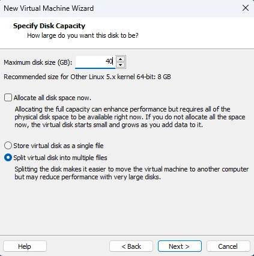Close the wizard with the X icon
This screenshot has height=256, width=254.
point(246,8)
